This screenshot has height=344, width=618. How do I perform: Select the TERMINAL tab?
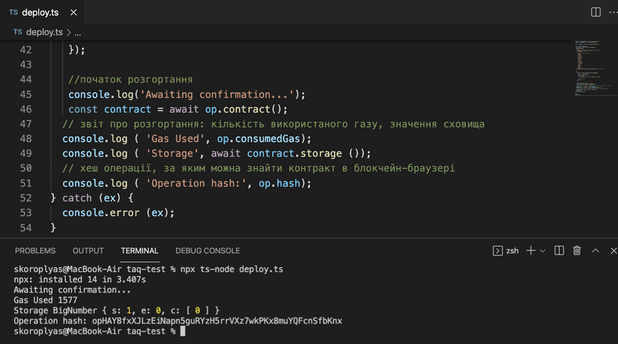[x=139, y=251]
